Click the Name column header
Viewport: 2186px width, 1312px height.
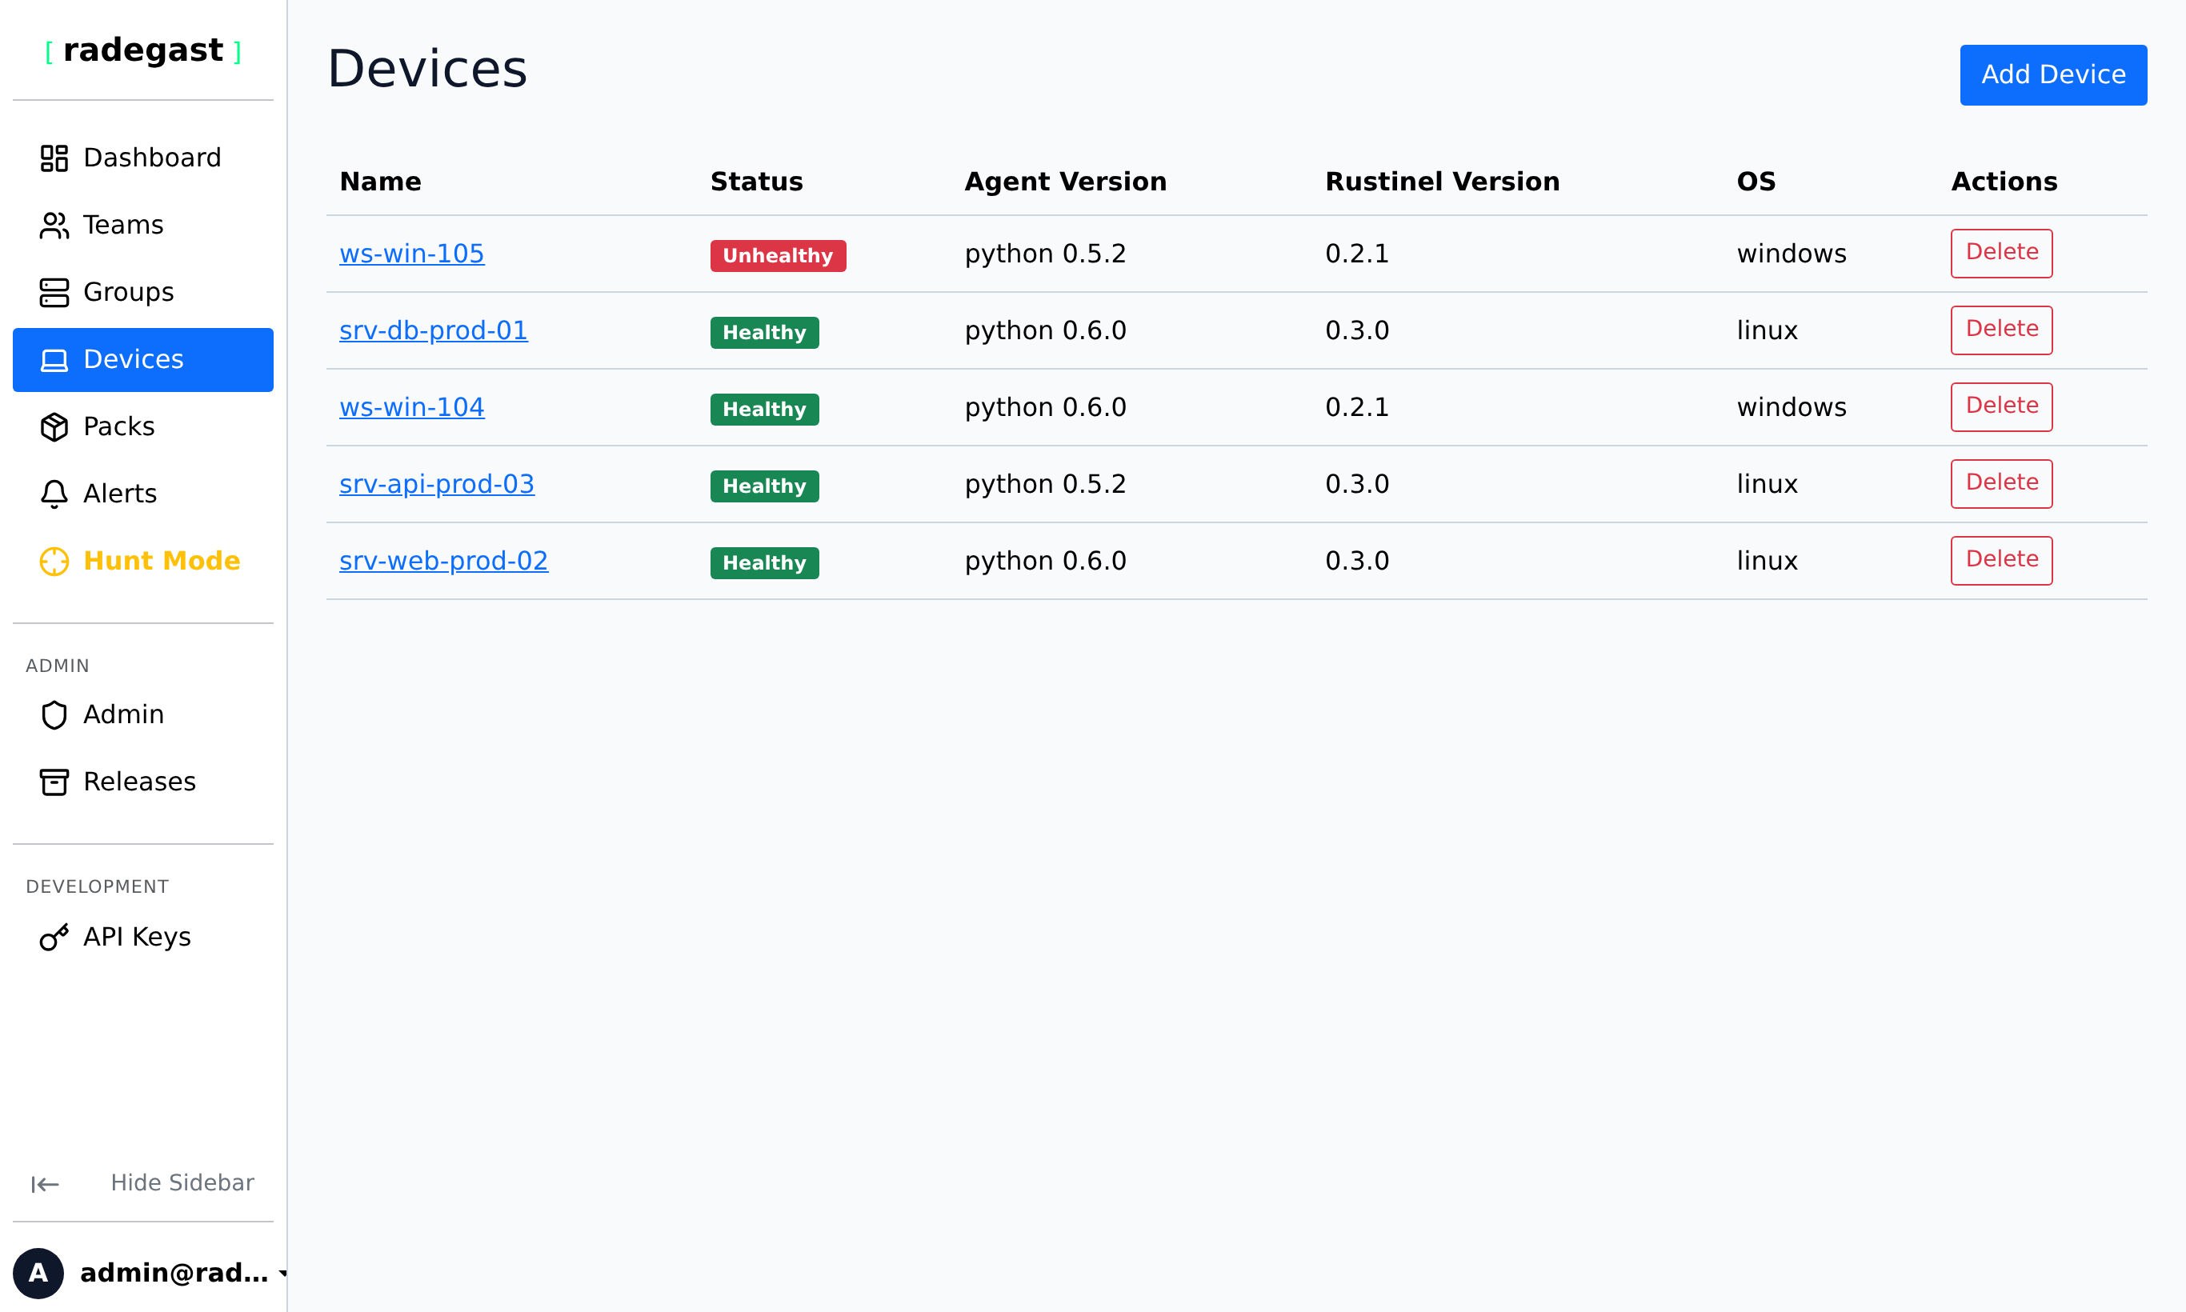coord(380,182)
